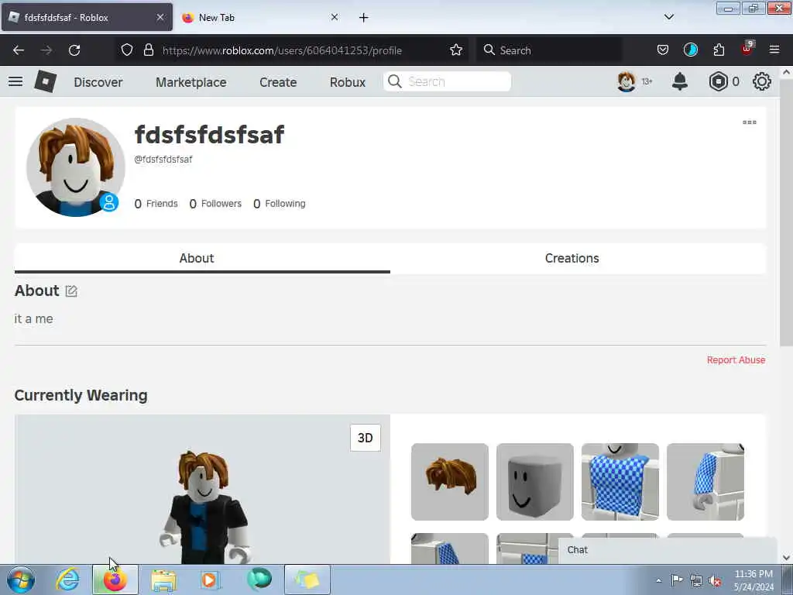Click the @fdsfsfdsfsaf username text
The width and height of the screenshot is (793, 595).
point(163,160)
